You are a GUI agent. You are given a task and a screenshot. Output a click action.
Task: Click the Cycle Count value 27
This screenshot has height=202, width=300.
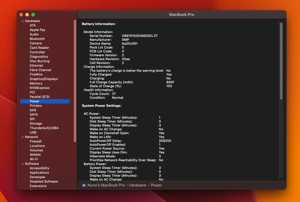pyautogui.click(x=114, y=94)
